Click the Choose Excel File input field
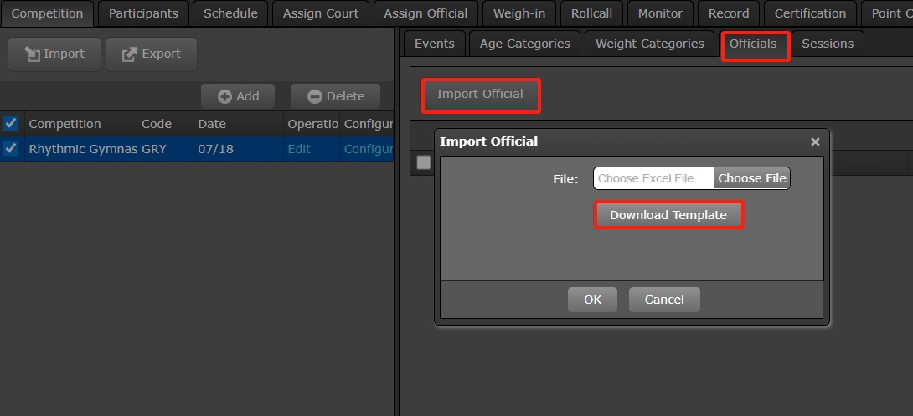913x416 pixels. (653, 178)
